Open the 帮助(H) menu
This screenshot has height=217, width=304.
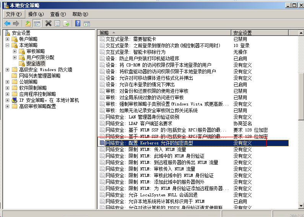(80, 14)
